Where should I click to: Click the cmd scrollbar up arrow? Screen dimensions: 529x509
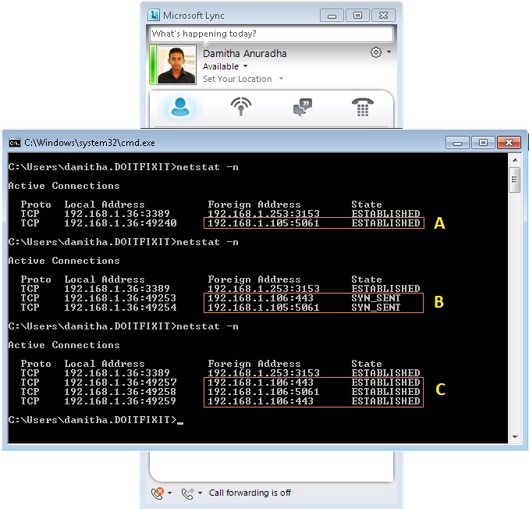(515, 160)
